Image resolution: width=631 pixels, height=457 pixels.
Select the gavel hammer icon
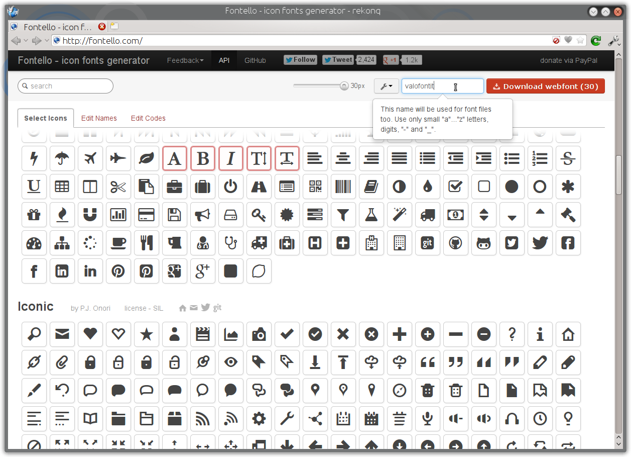click(568, 215)
